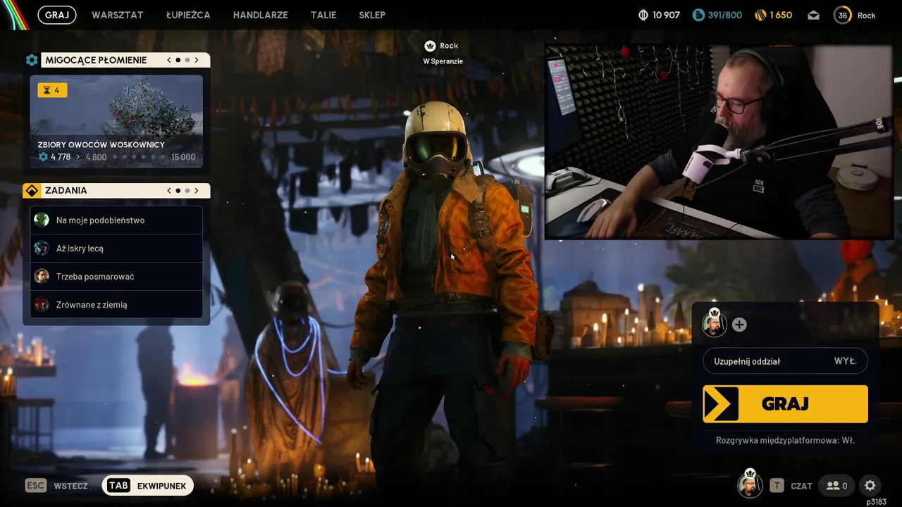Open the TALIE tab

[323, 15]
